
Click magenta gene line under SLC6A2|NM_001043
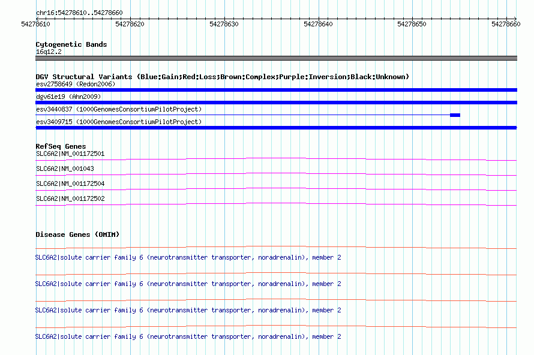coord(276,174)
